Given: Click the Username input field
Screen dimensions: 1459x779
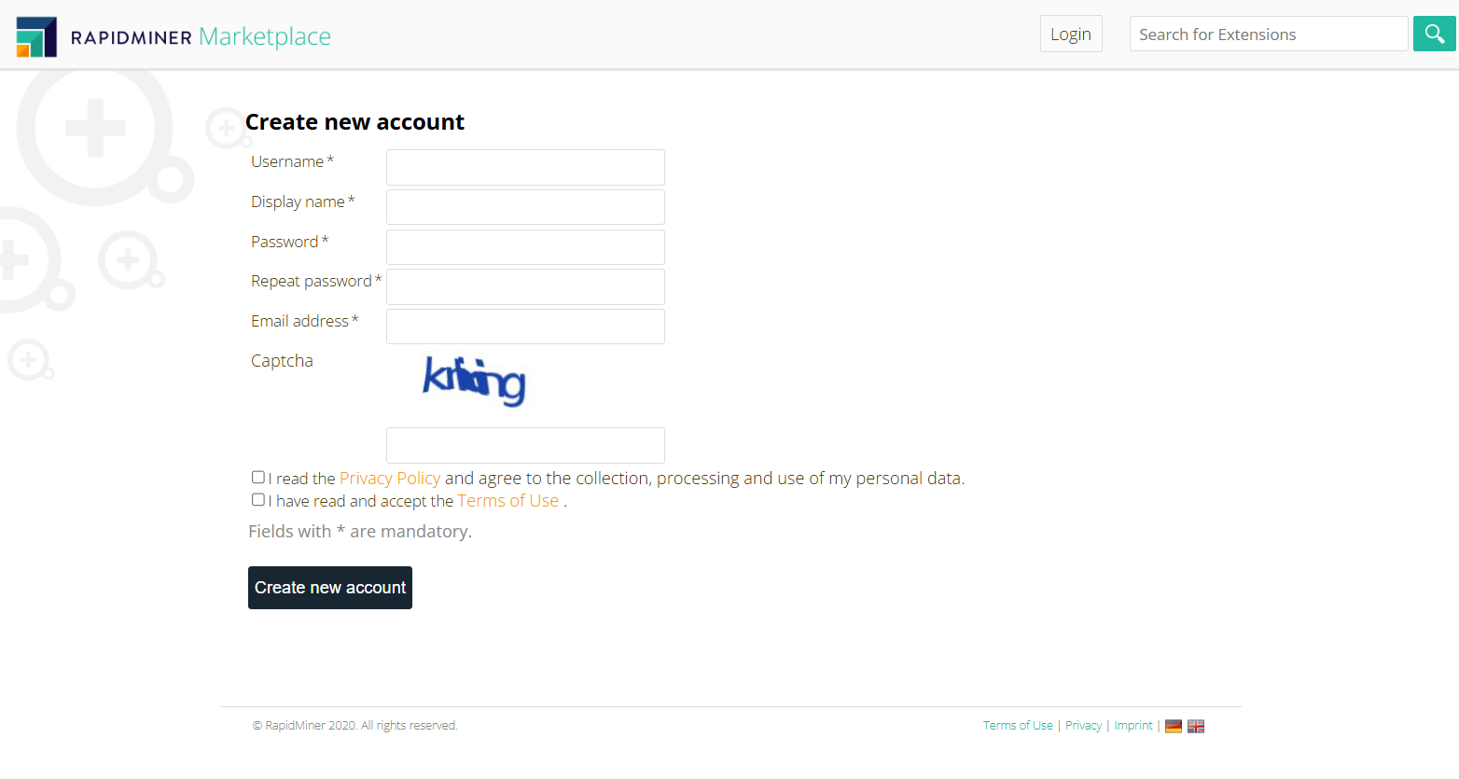Looking at the screenshot, I should (524, 167).
